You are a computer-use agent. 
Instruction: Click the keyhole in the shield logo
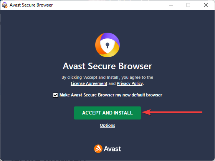tap(107, 45)
